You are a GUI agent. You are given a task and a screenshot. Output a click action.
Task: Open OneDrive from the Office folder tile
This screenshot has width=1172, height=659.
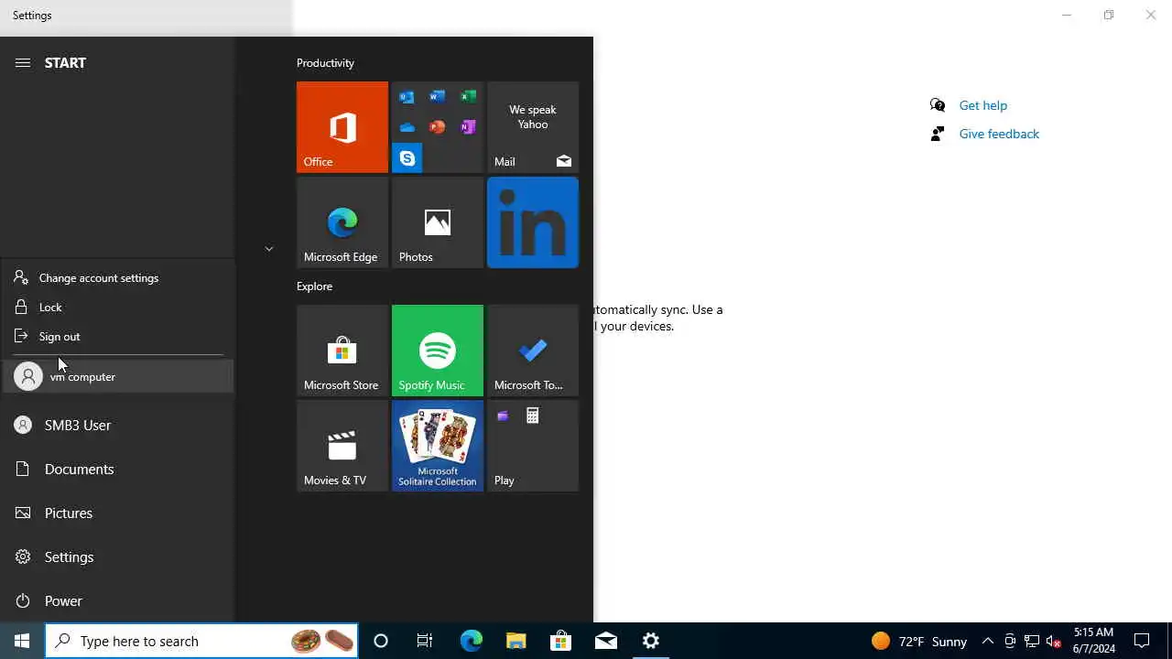click(407, 127)
